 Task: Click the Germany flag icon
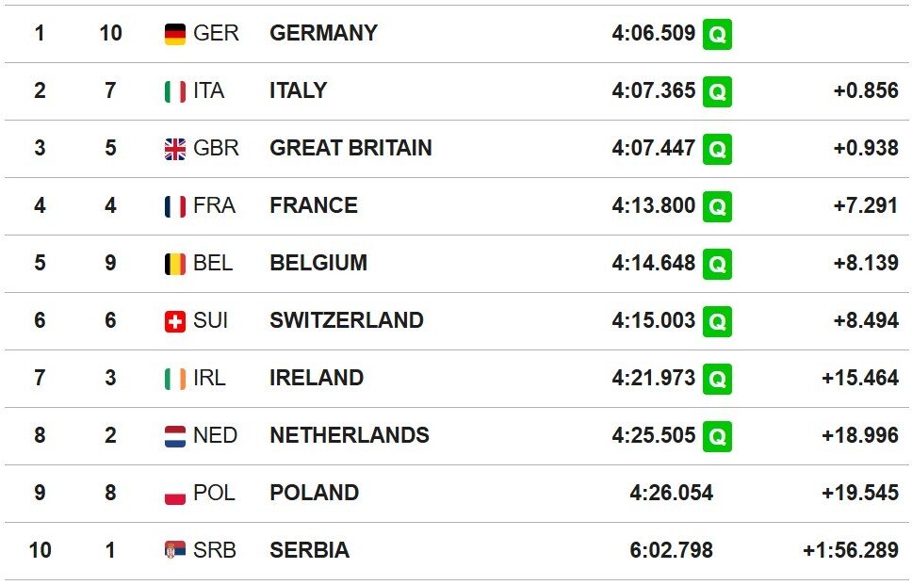click(175, 34)
